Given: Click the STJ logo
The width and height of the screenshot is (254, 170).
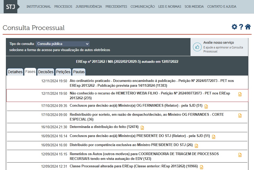Looking at the screenshot, I should 11,6.
